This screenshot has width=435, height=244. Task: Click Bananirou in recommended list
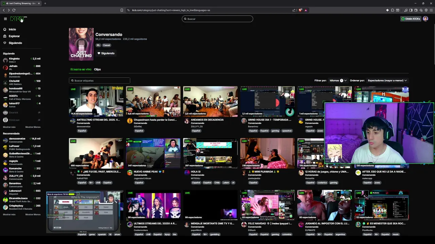click(21, 185)
